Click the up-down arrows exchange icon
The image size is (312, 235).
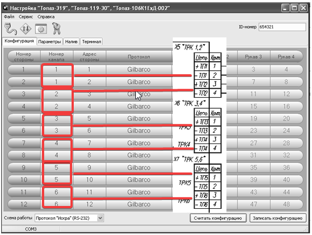tap(26, 29)
